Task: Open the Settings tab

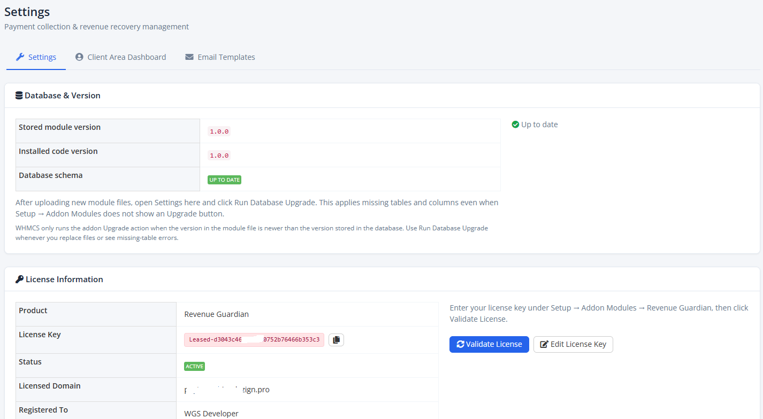Action: (36, 57)
